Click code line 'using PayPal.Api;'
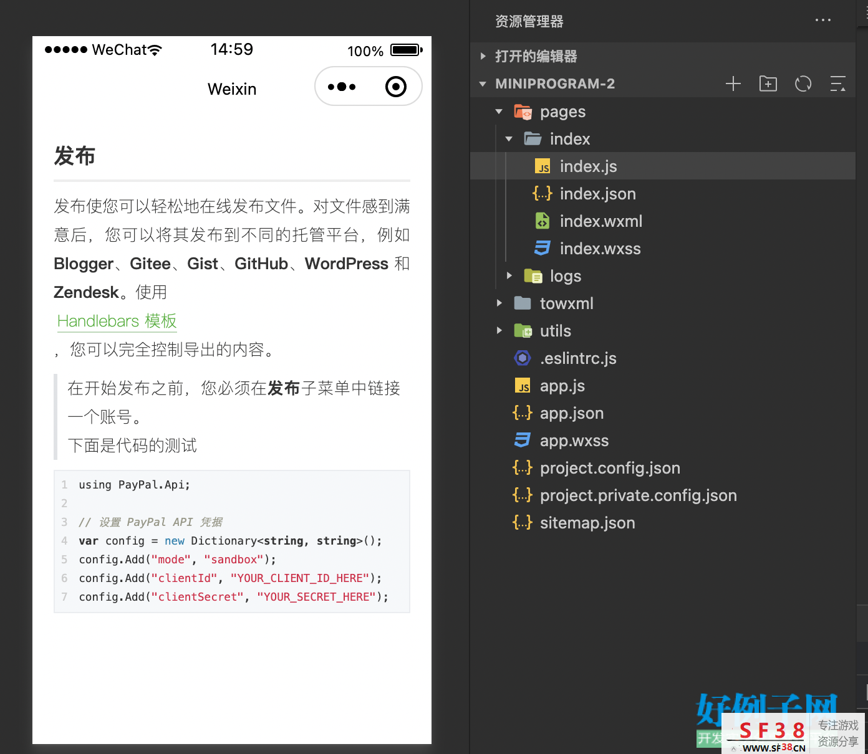This screenshot has width=868, height=754. [x=135, y=485]
